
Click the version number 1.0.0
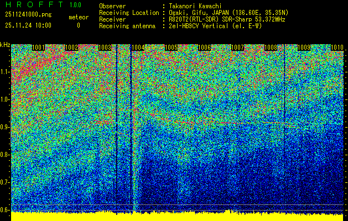click(x=75, y=4)
